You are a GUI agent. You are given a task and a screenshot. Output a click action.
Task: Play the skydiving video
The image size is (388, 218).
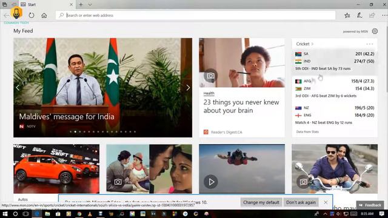tap(210, 182)
